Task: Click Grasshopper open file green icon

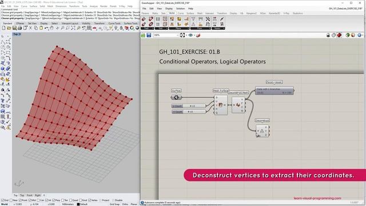Action: [143, 35]
